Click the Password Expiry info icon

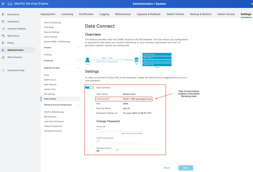coord(118,150)
